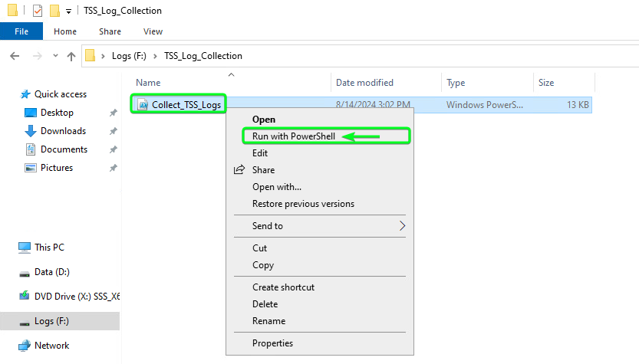
Task: Click the Data (D:) drive icon
Action: [25, 274]
